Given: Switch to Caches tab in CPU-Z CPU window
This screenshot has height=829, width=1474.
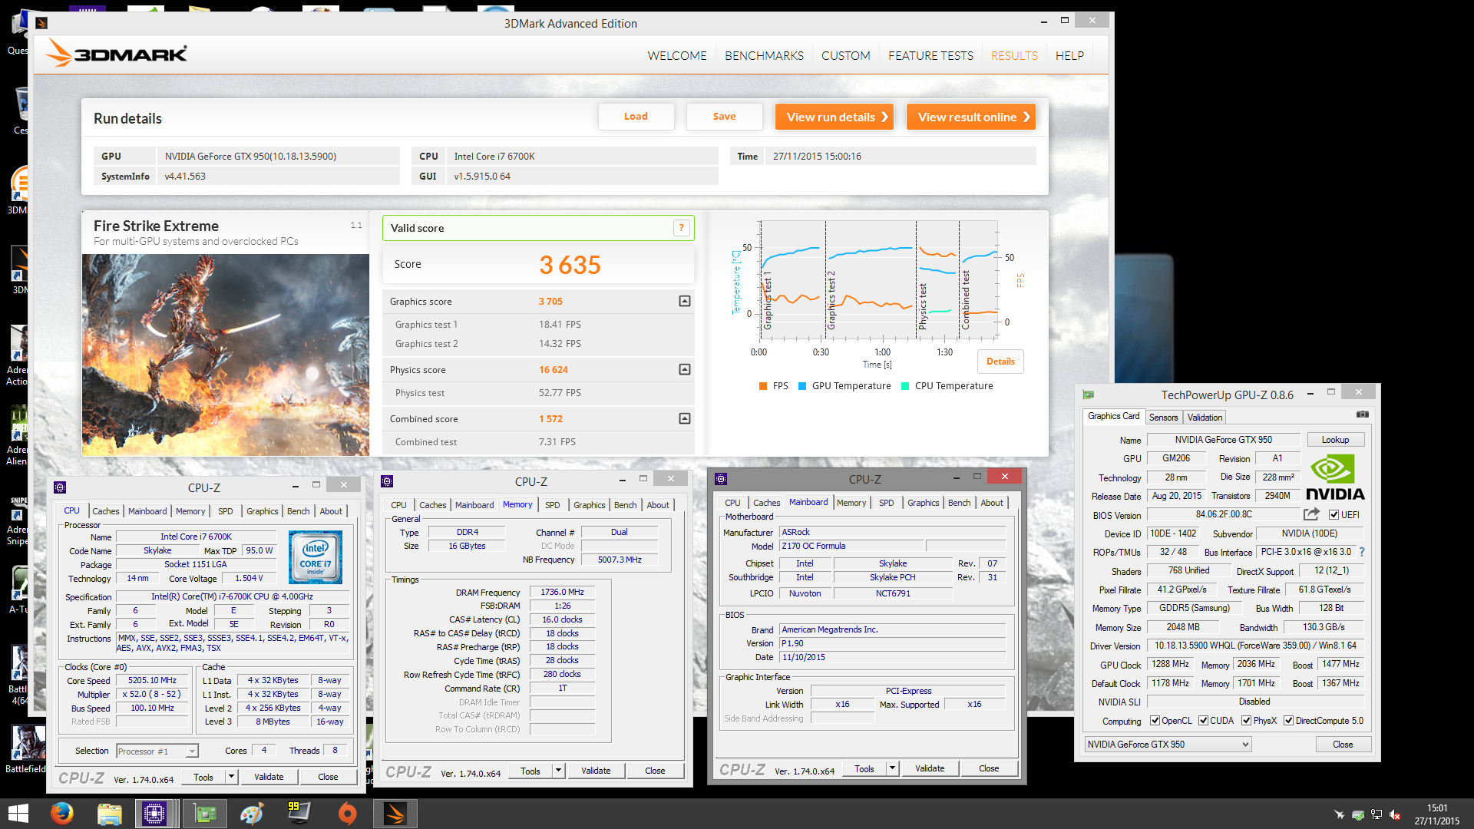Looking at the screenshot, I should tap(105, 511).
